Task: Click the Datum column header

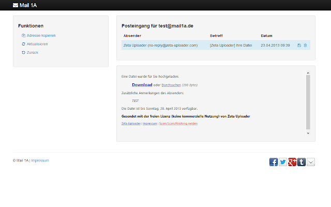Action: [x=266, y=36]
